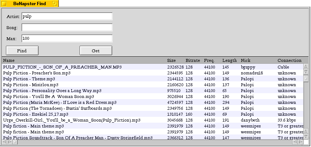Viewport: 311px width, 147px height.
Task: Click the Find button
Action: click(22, 50)
